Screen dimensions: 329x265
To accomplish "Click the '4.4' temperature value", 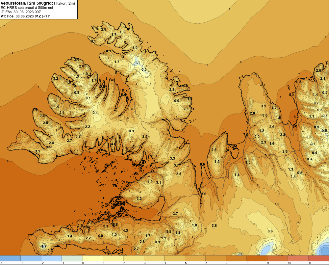I will [x=76, y=151].
